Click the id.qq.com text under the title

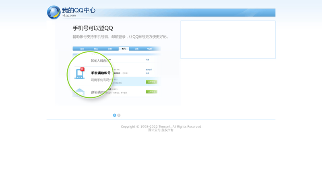69,15
